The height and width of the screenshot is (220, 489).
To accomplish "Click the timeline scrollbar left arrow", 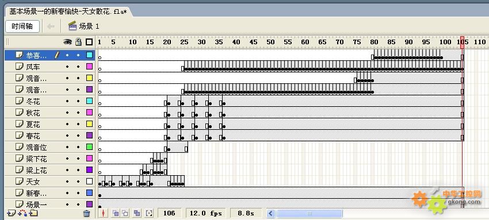I will 271,214.
